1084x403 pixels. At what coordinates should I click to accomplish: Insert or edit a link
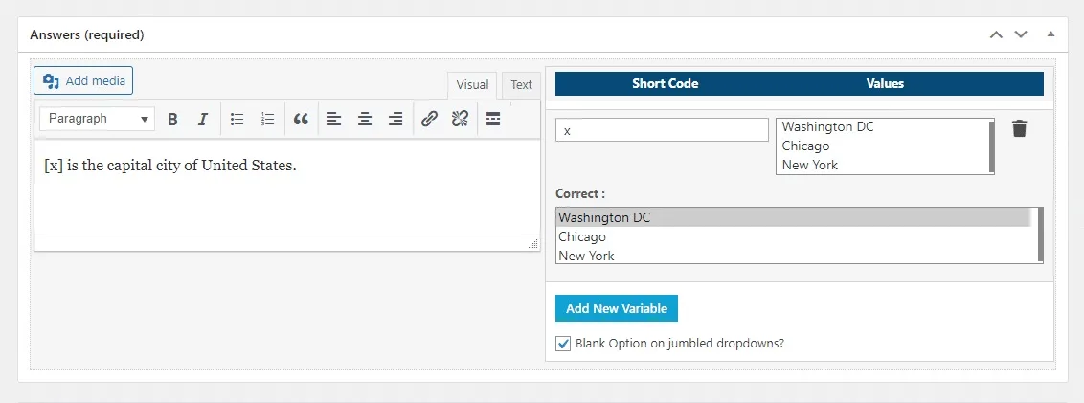click(x=429, y=120)
